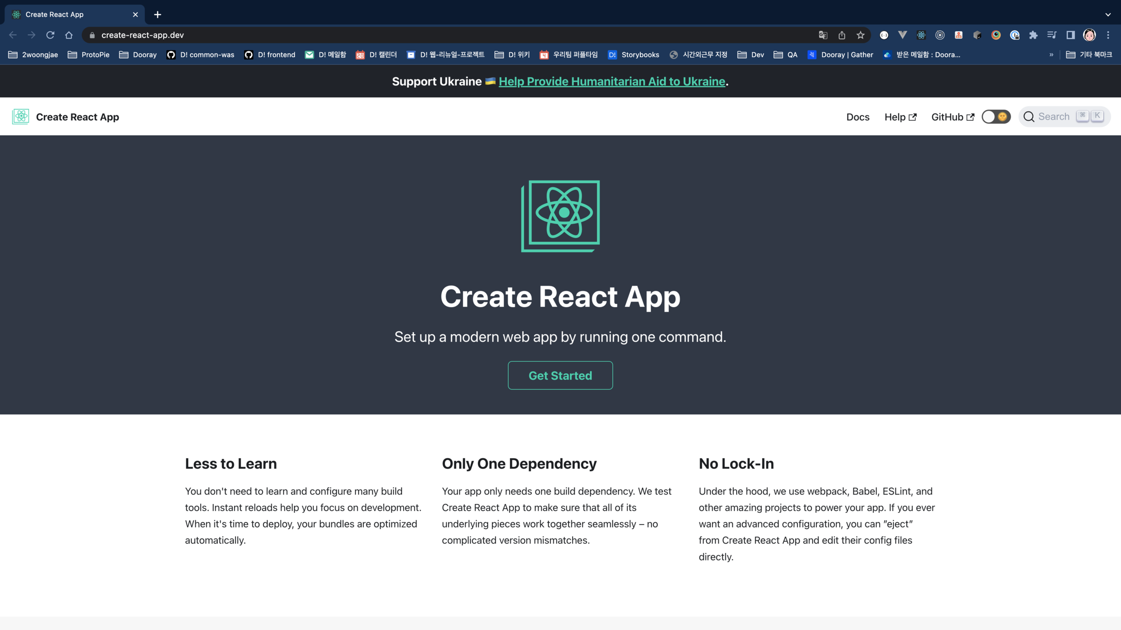Click the Search docs field

1064,117
